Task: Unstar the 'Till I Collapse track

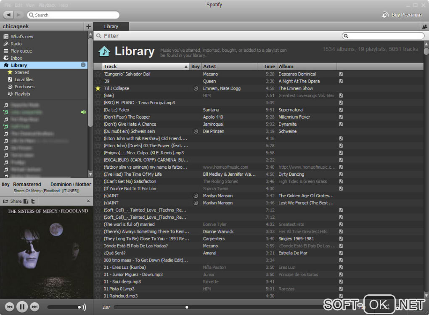Action: coord(98,88)
